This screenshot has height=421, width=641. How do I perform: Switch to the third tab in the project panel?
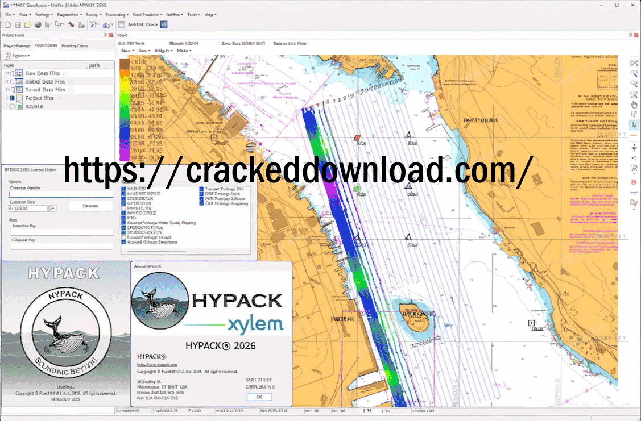74,45
